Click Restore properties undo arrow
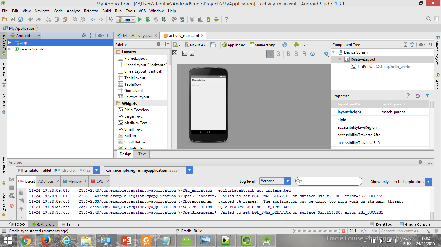Screen dimensions: 441x247 tap(418, 96)
